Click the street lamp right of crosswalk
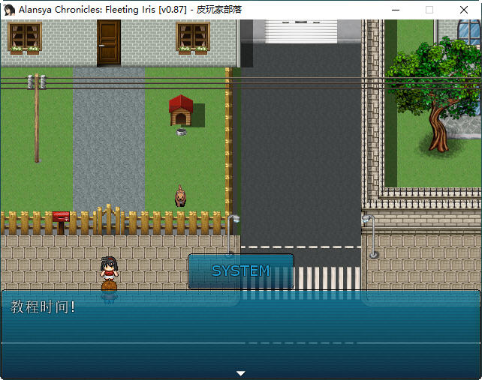The width and height of the screenshot is (482, 380). click(x=370, y=236)
